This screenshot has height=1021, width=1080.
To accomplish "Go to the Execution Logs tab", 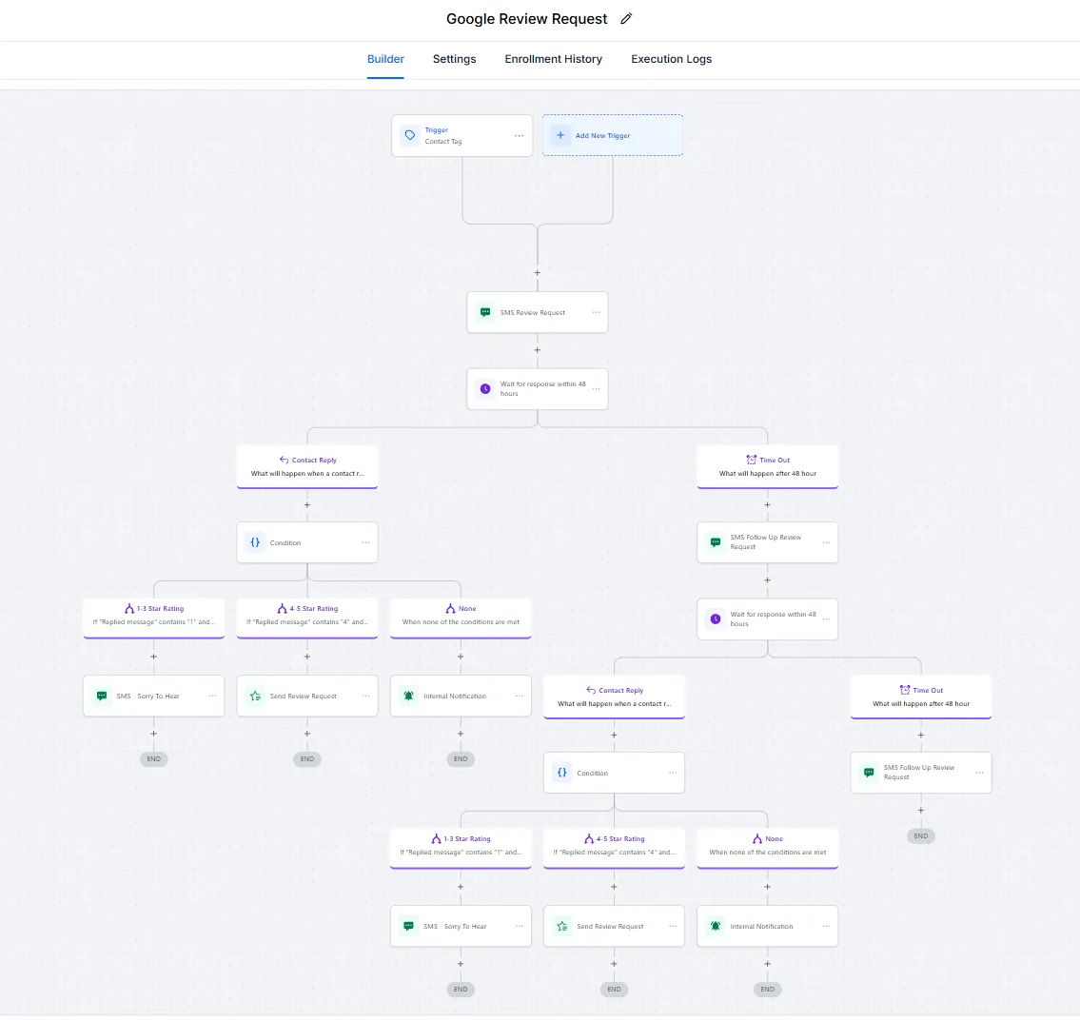I will [x=671, y=59].
